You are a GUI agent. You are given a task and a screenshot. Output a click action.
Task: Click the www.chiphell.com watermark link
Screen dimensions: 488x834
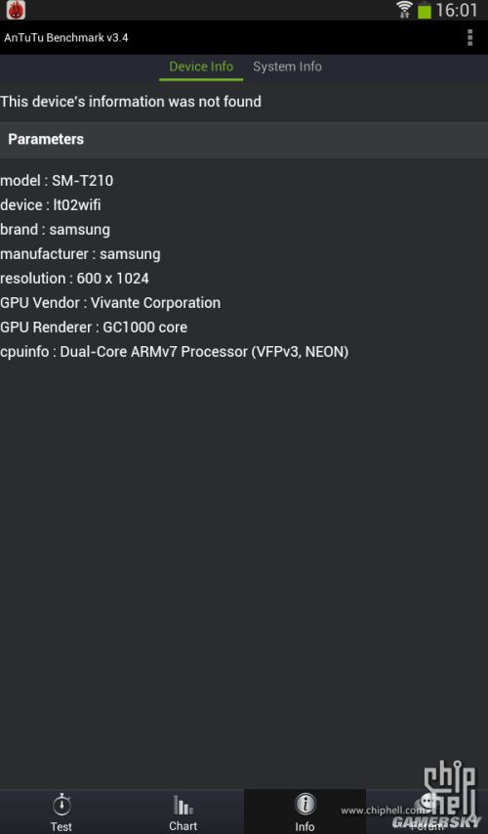(383, 811)
